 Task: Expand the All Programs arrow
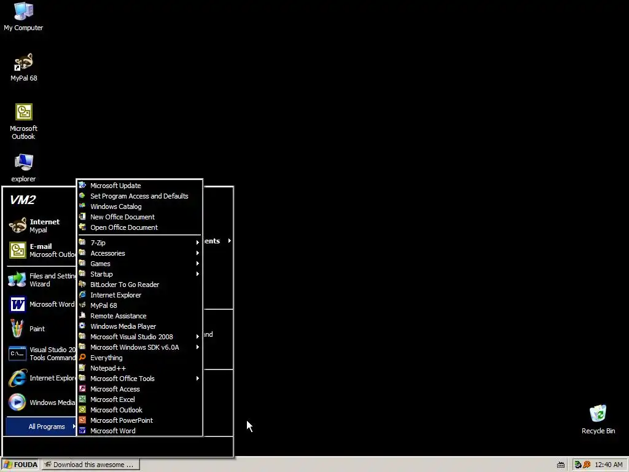click(x=74, y=427)
